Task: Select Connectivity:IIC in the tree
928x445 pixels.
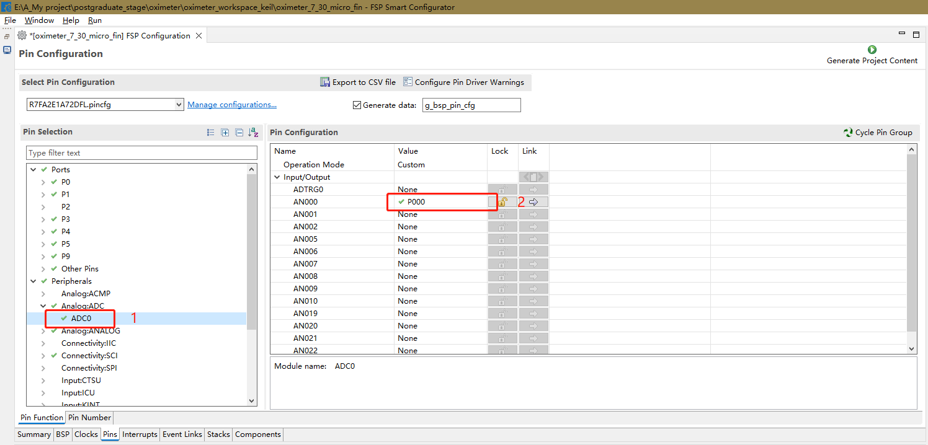Action: point(89,343)
